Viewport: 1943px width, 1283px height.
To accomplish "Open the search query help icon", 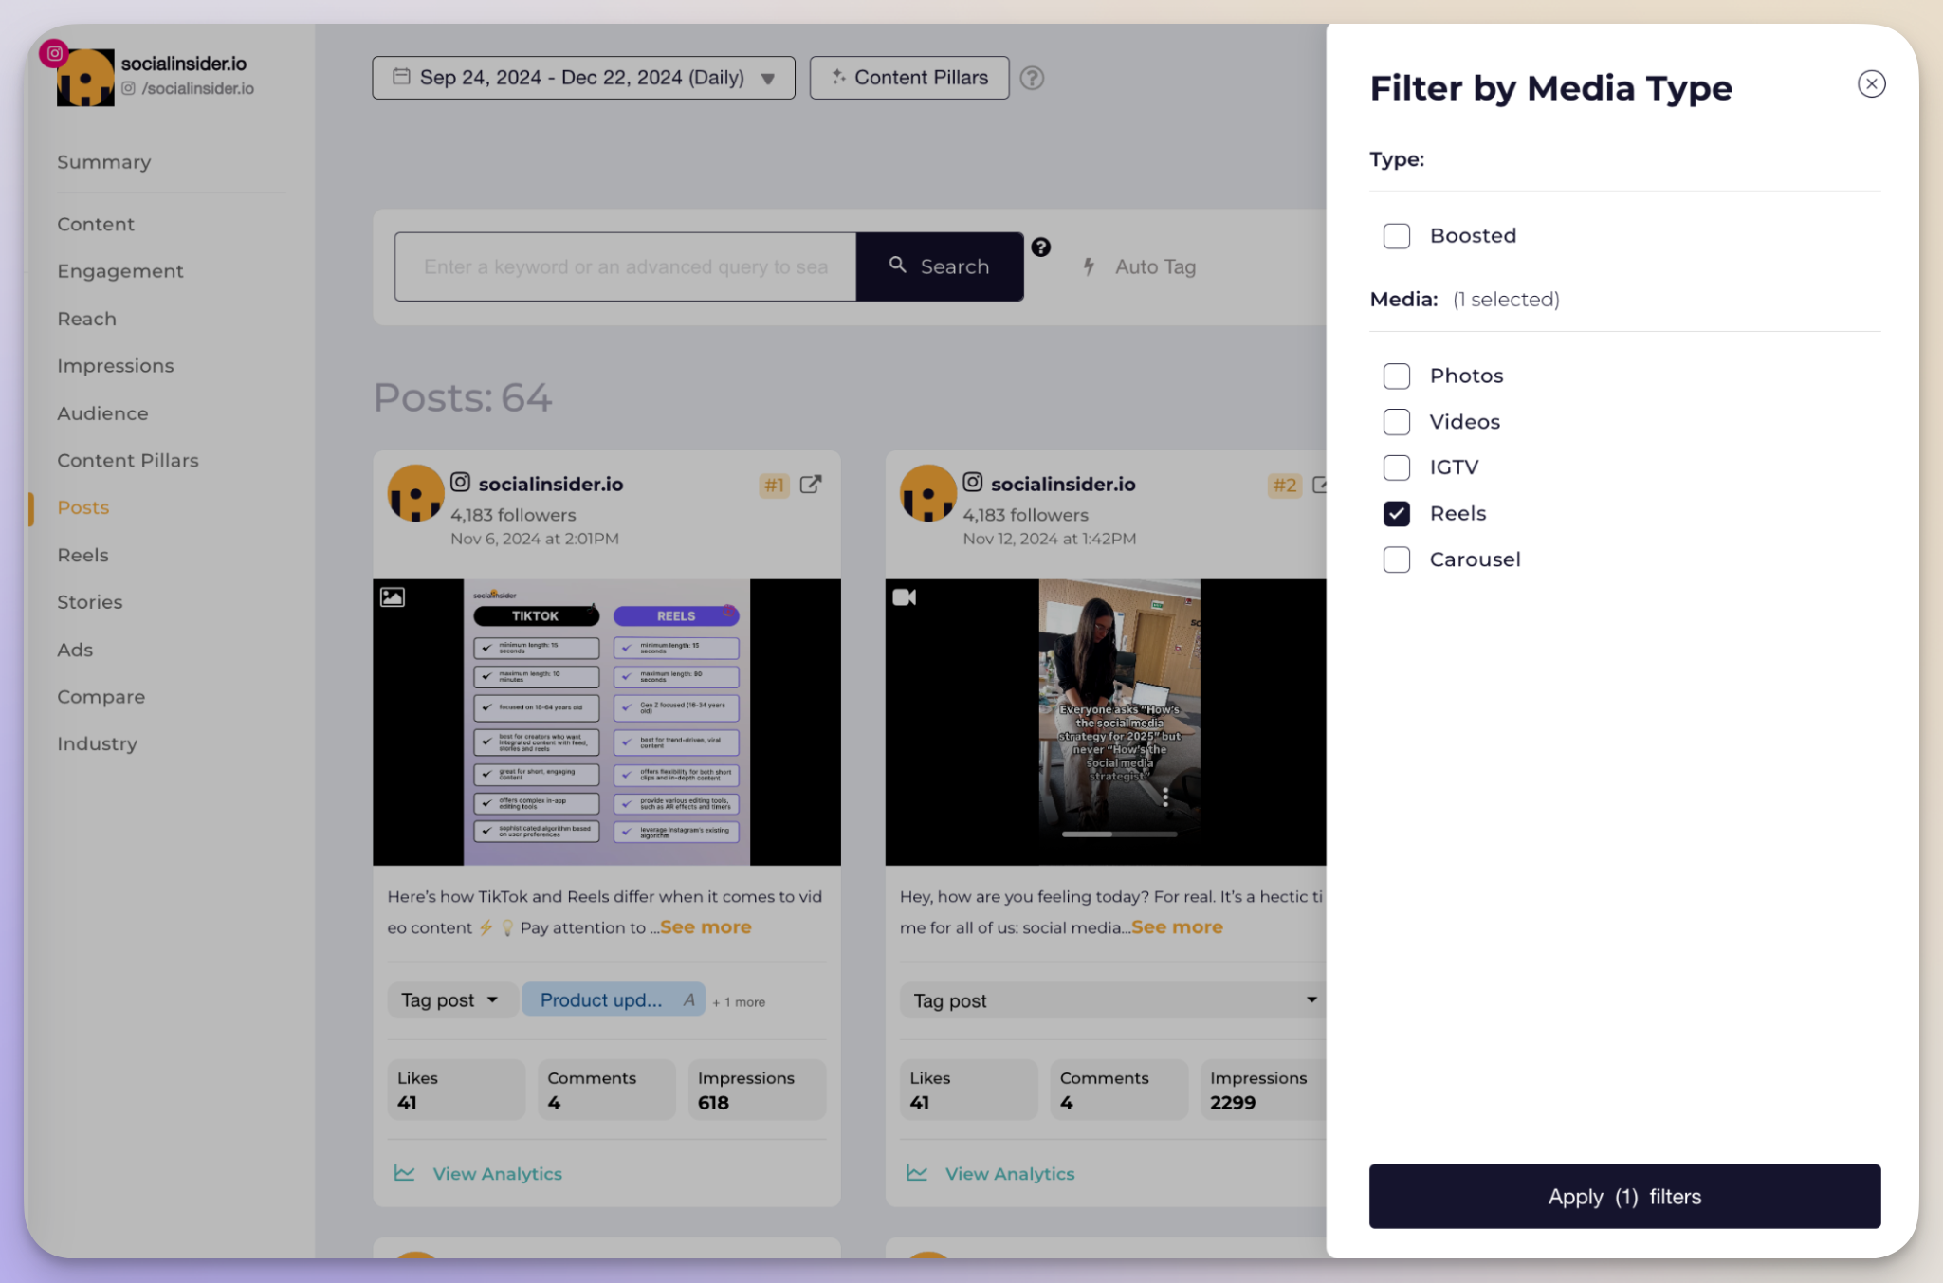I will pyautogui.click(x=1040, y=247).
